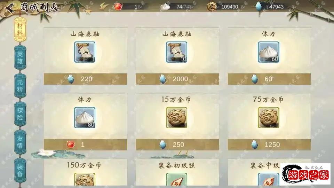Select the 60 stamina bun icon
Image resolution: width=334 pixels, height=188 pixels.
click(268, 52)
